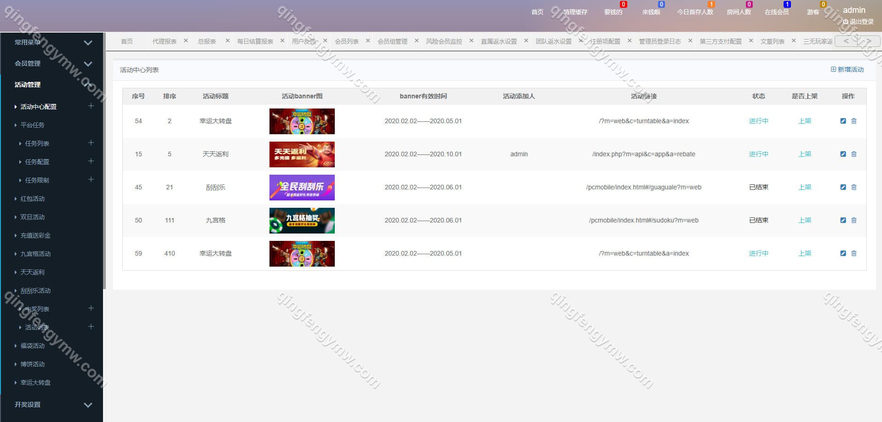Click edit icon for 天天返利 row
Image resolution: width=882 pixels, height=422 pixels.
(x=843, y=154)
